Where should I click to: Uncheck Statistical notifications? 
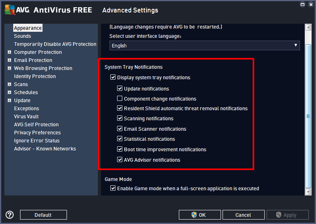click(x=120, y=139)
